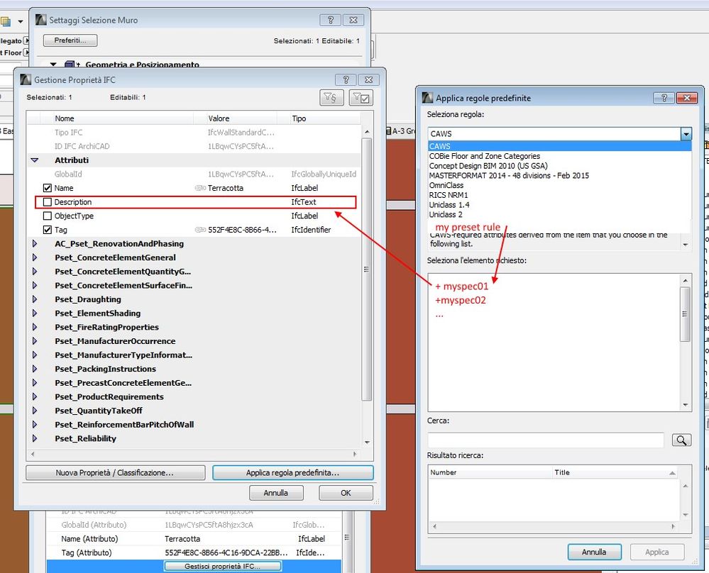Click the help button in Settaggi Selezione Muro

click(330, 20)
